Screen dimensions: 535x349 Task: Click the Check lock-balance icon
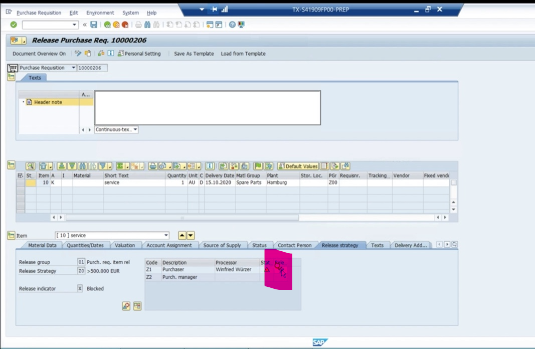pyautogui.click(x=101, y=53)
